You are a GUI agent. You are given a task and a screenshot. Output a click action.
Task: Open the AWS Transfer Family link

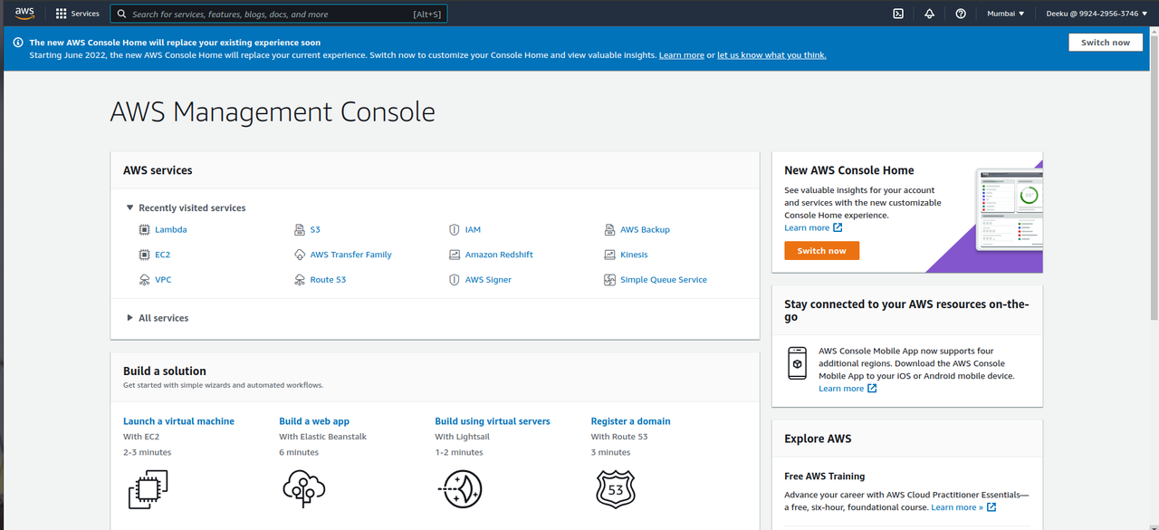(351, 255)
